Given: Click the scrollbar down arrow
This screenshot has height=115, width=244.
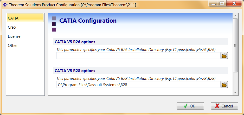Looking at the screenshot, I should click(x=235, y=92).
